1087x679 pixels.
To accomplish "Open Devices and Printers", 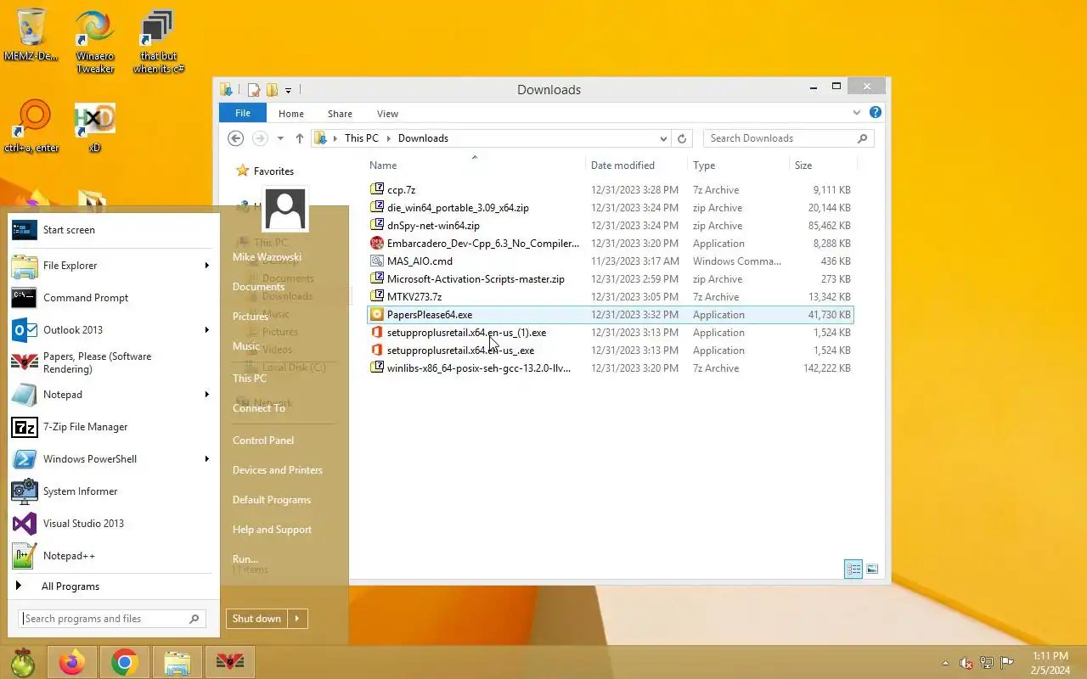I will click(x=278, y=470).
